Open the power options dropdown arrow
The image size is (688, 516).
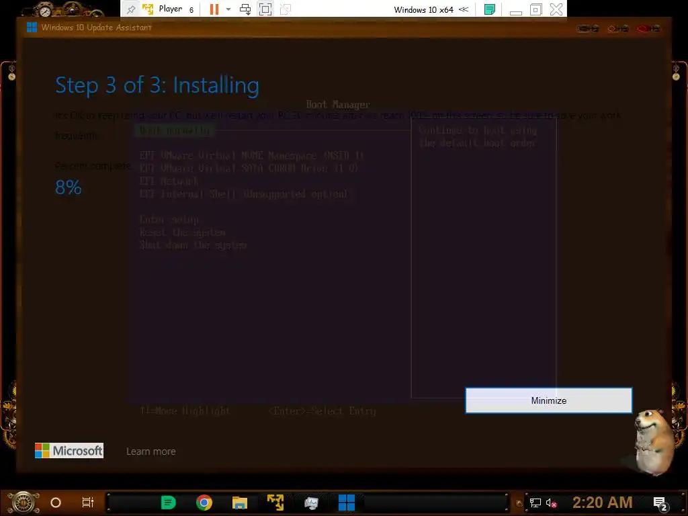228,9
